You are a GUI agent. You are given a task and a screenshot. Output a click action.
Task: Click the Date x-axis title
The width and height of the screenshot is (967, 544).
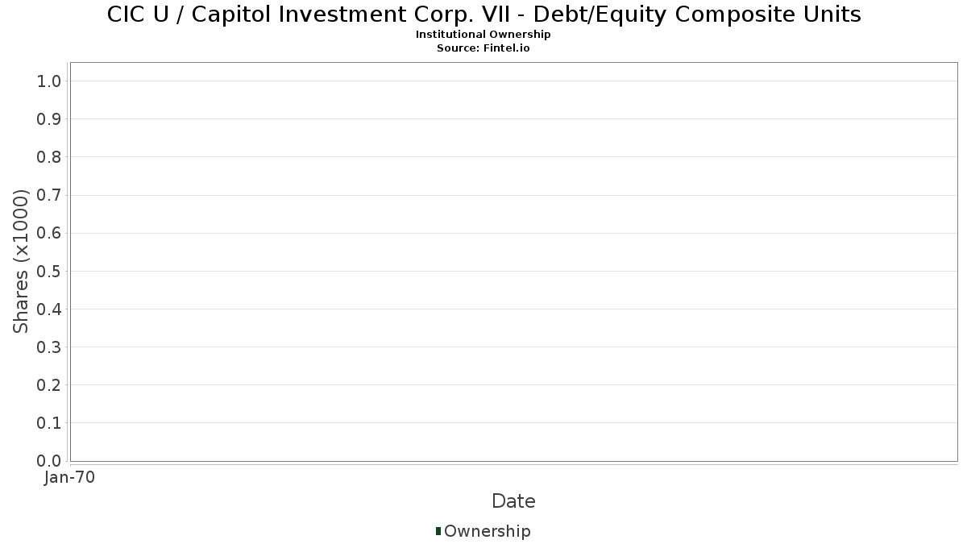click(513, 501)
